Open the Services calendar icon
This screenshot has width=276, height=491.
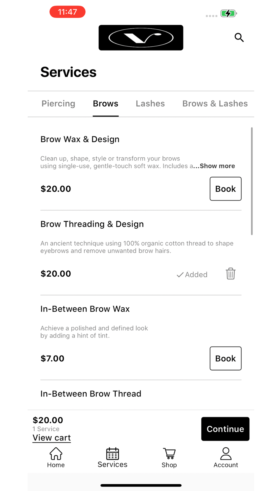(112, 454)
